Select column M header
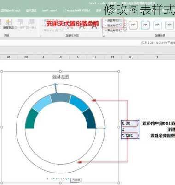Screen dimensions: 175x185 pos(26,57)
